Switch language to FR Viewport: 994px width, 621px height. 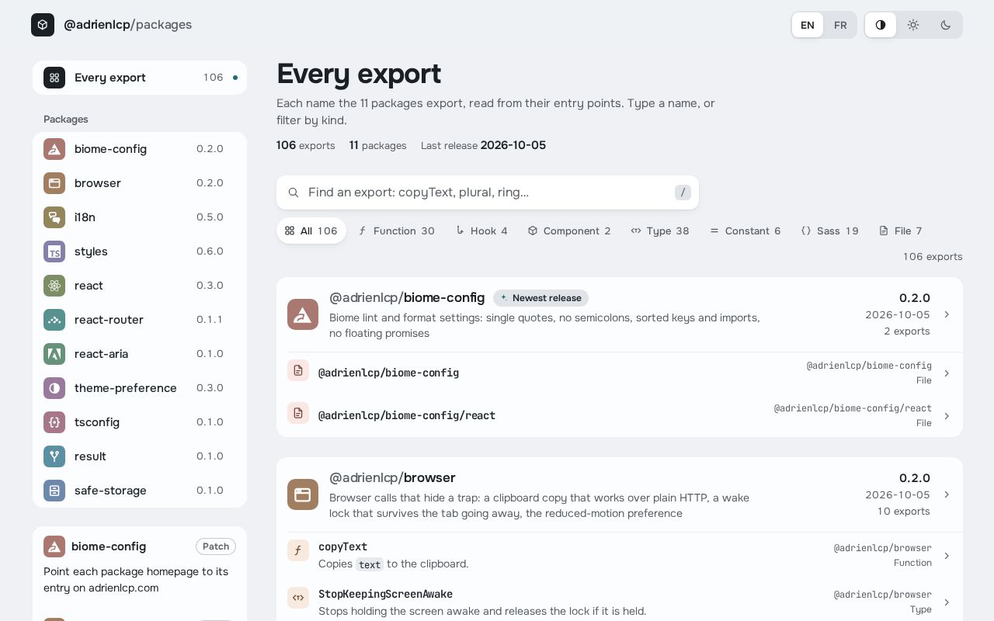pyautogui.click(x=840, y=25)
